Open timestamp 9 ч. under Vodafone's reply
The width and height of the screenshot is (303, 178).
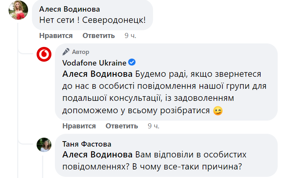pyautogui.click(x=153, y=126)
